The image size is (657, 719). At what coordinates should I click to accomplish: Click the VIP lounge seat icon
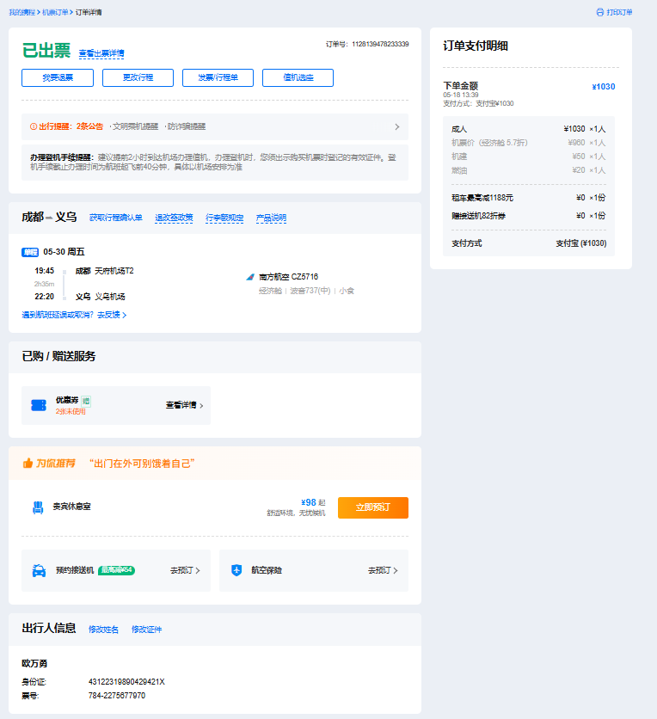[38, 507]
